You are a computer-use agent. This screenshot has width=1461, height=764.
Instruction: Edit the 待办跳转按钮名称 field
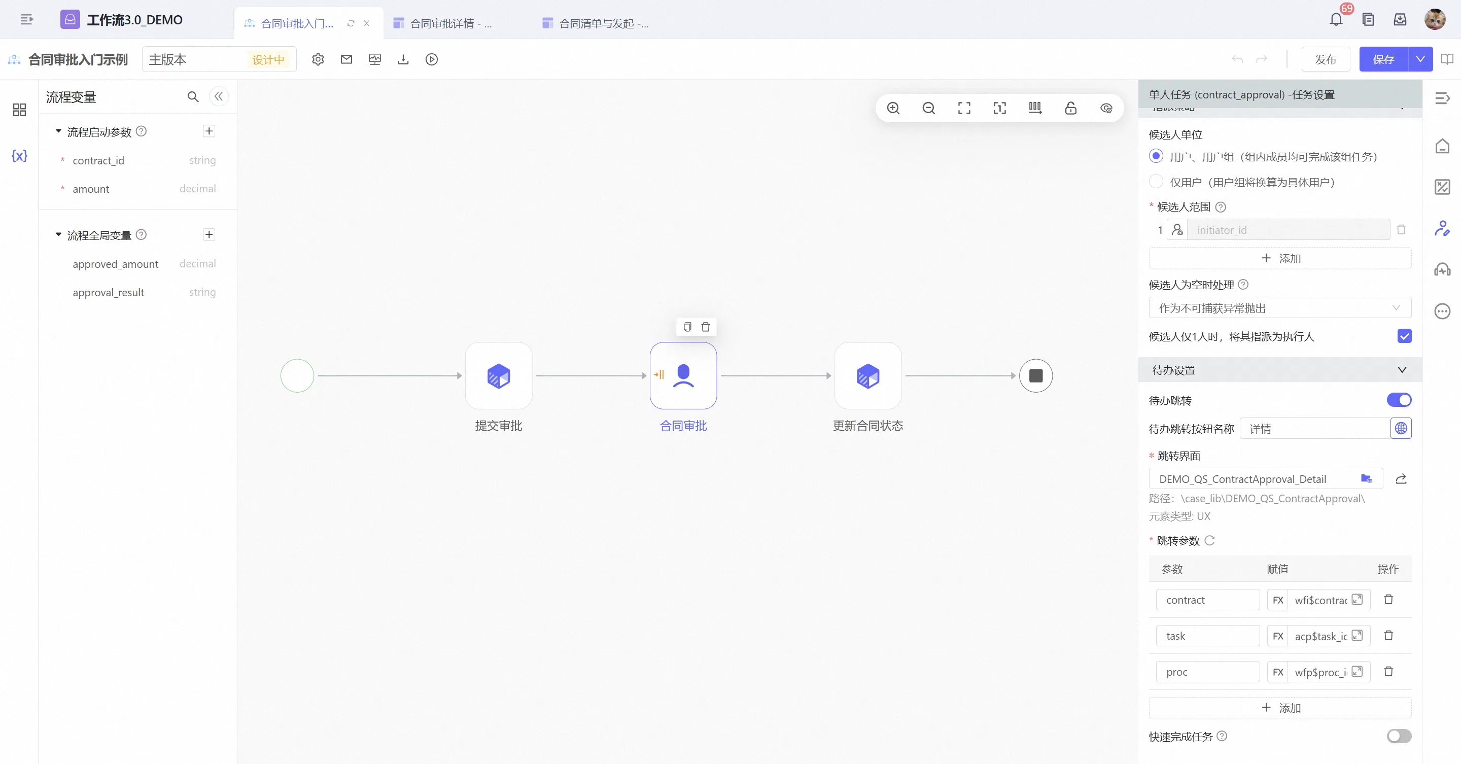coord(1315,429)
